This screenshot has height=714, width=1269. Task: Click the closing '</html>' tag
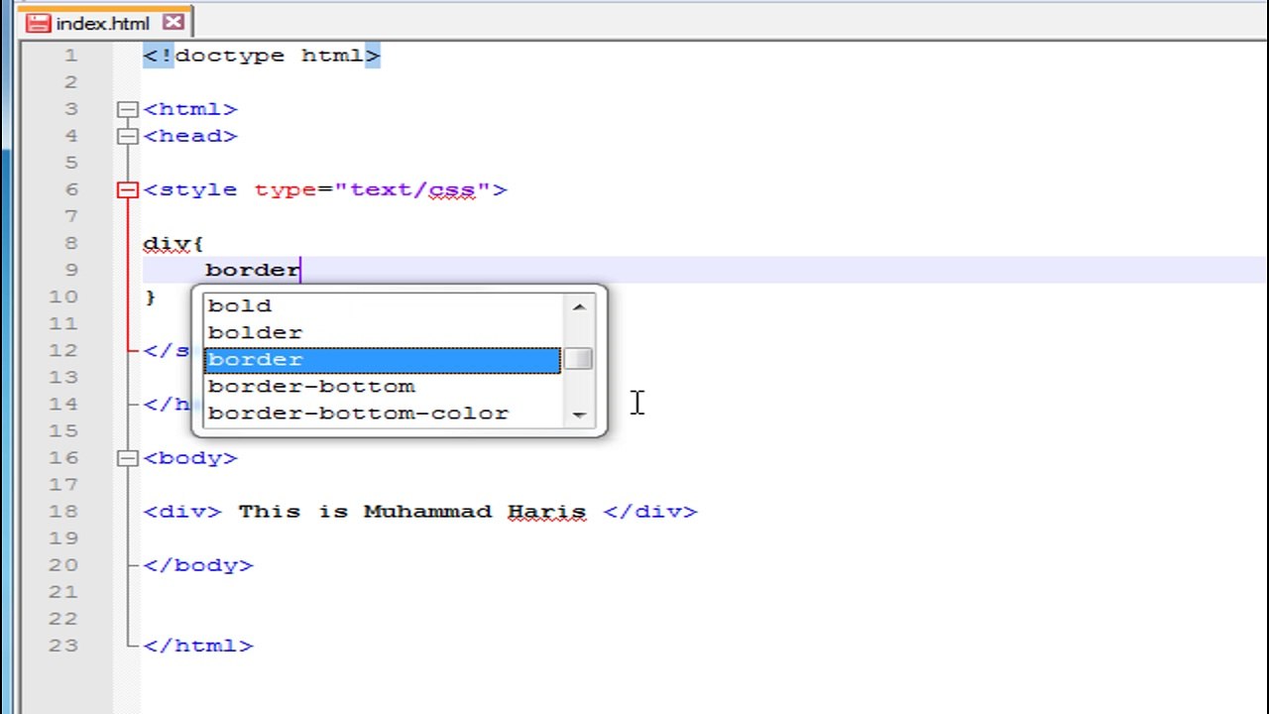(x=198, y=646)
